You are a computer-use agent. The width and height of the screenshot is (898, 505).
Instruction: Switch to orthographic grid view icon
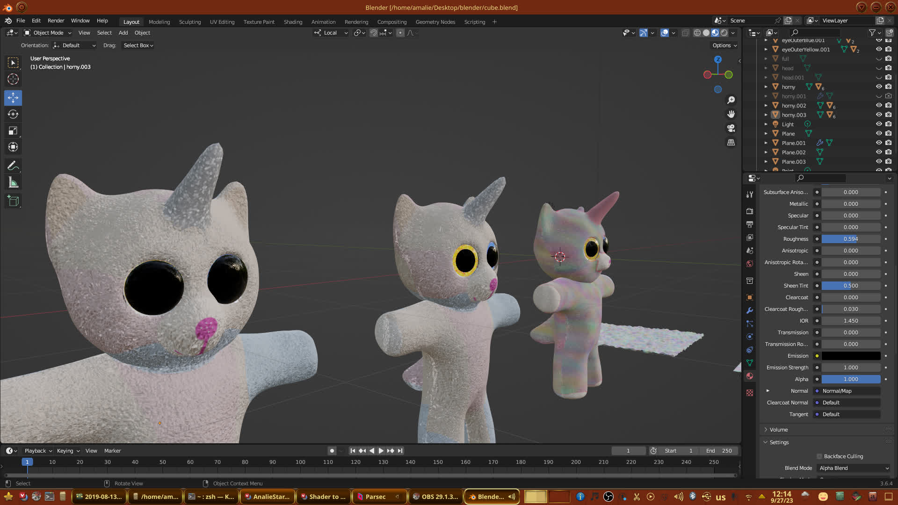click(x=731, y=143)
